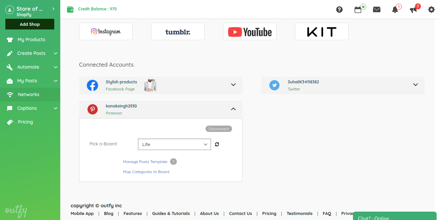Open the mail messages icon
This screenshot has width=440, height=220.
tap(377, 9)
